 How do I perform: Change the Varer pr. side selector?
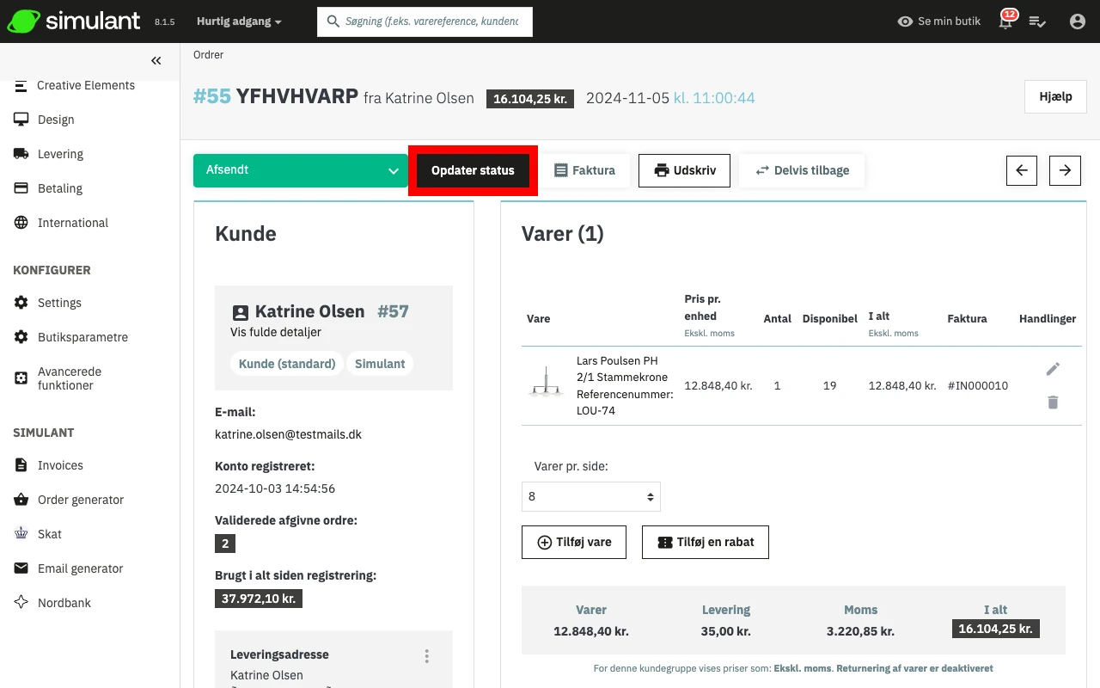[590, 496]
